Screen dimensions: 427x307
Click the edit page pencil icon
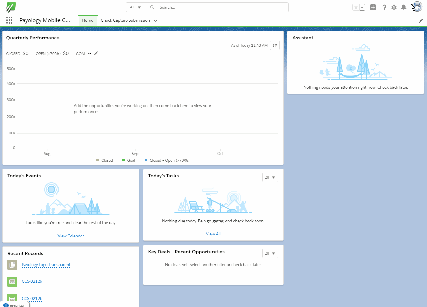click(x=421, y=21)
